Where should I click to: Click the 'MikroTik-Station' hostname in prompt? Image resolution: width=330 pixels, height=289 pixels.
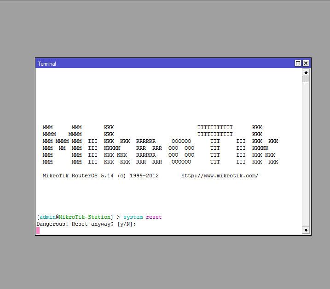click(x=84, y=217)
